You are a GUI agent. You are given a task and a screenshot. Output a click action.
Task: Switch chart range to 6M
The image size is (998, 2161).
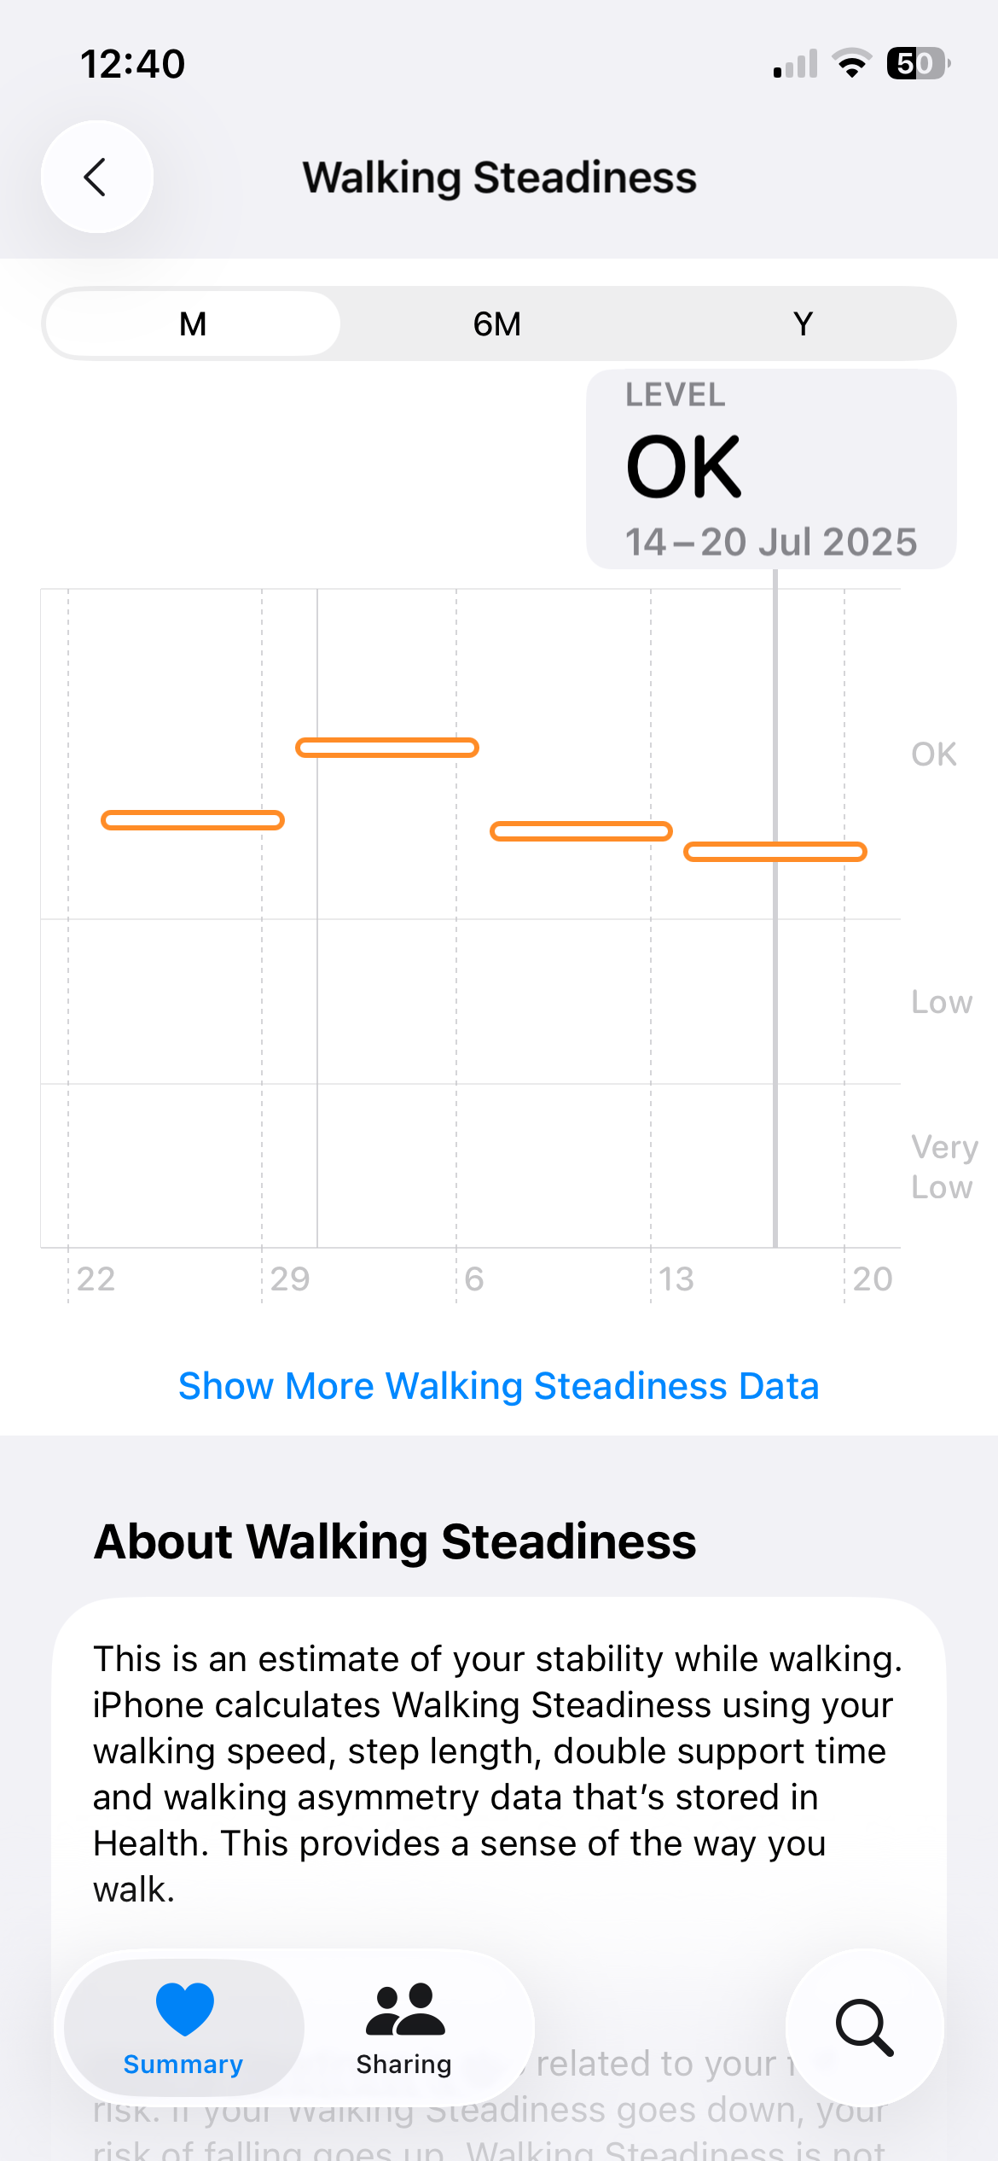coord(497,323)
